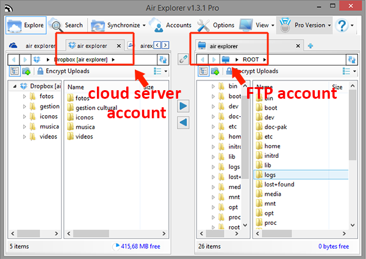The width and height of the screenshot is (366, 259).
Task: Open the Options settings
Action: 216,25
